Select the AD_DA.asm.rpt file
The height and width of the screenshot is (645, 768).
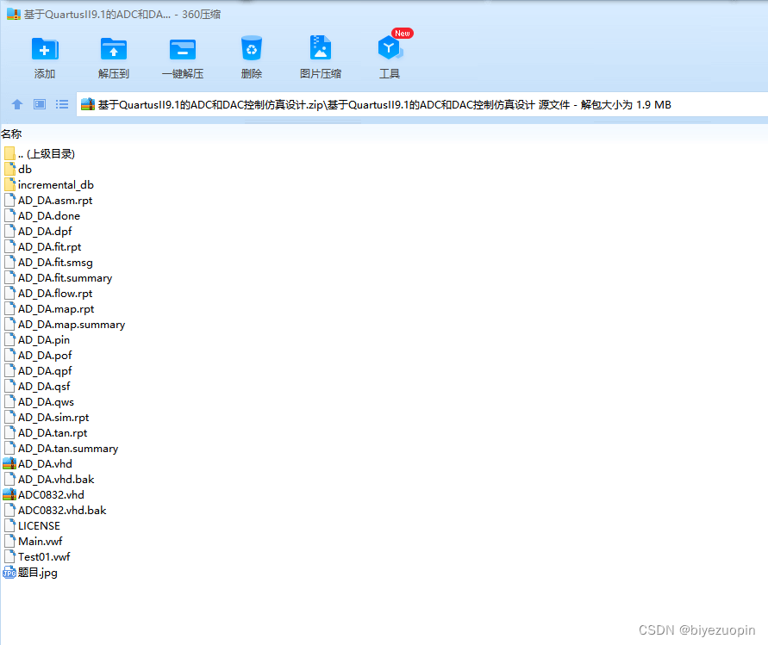click(x=48, y=200)
